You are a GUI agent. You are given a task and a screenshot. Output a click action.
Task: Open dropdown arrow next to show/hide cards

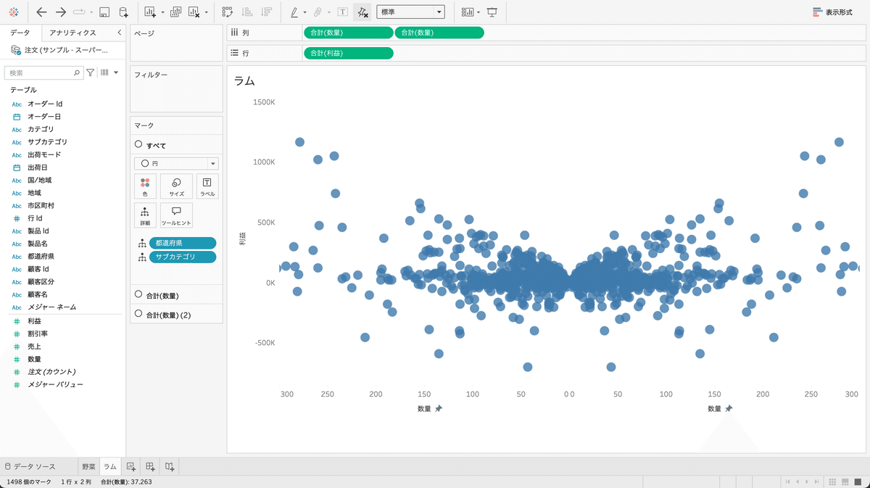coord(478,12)
